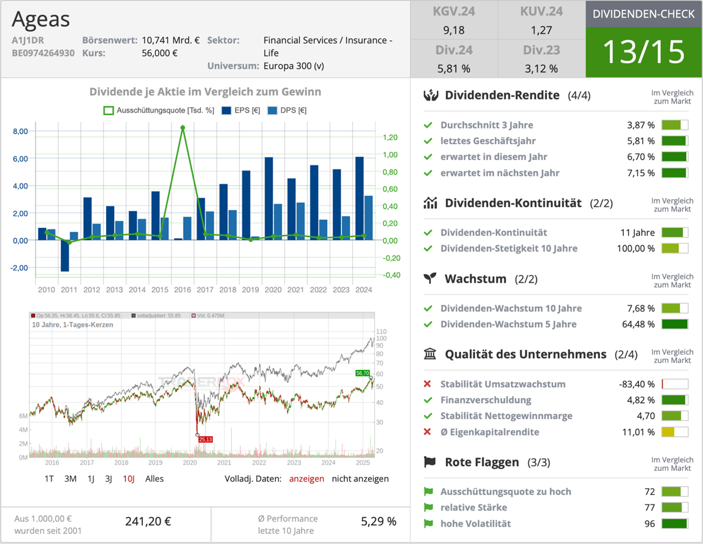Screen dimensions: 703x544
Task: Click the Div.23 value 3,12 %
Action: pos(541,68)
